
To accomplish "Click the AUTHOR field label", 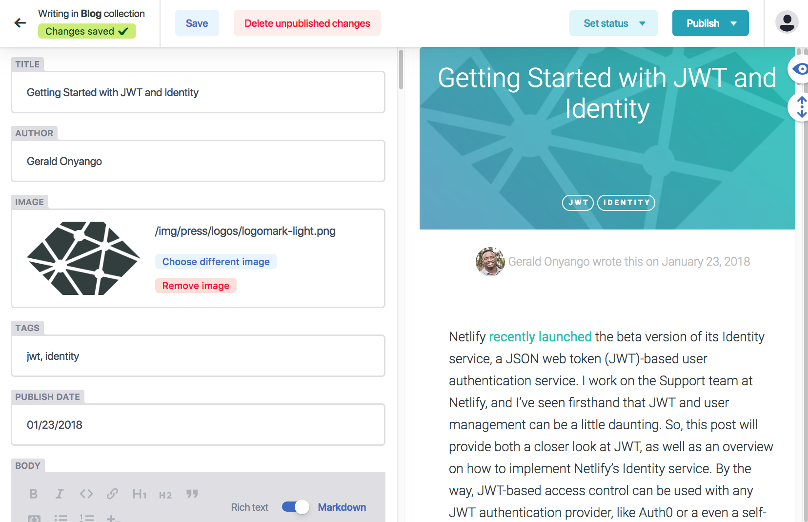I will click(34, 133).
